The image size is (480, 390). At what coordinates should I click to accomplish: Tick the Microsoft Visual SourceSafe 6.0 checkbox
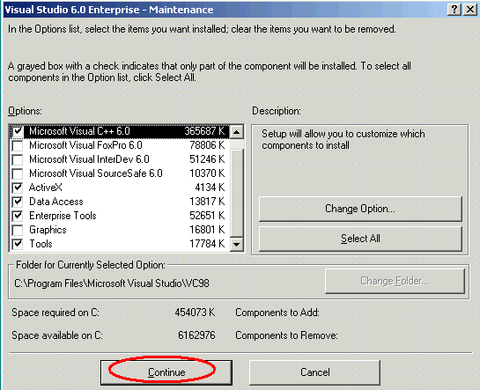tap(18, 173)
